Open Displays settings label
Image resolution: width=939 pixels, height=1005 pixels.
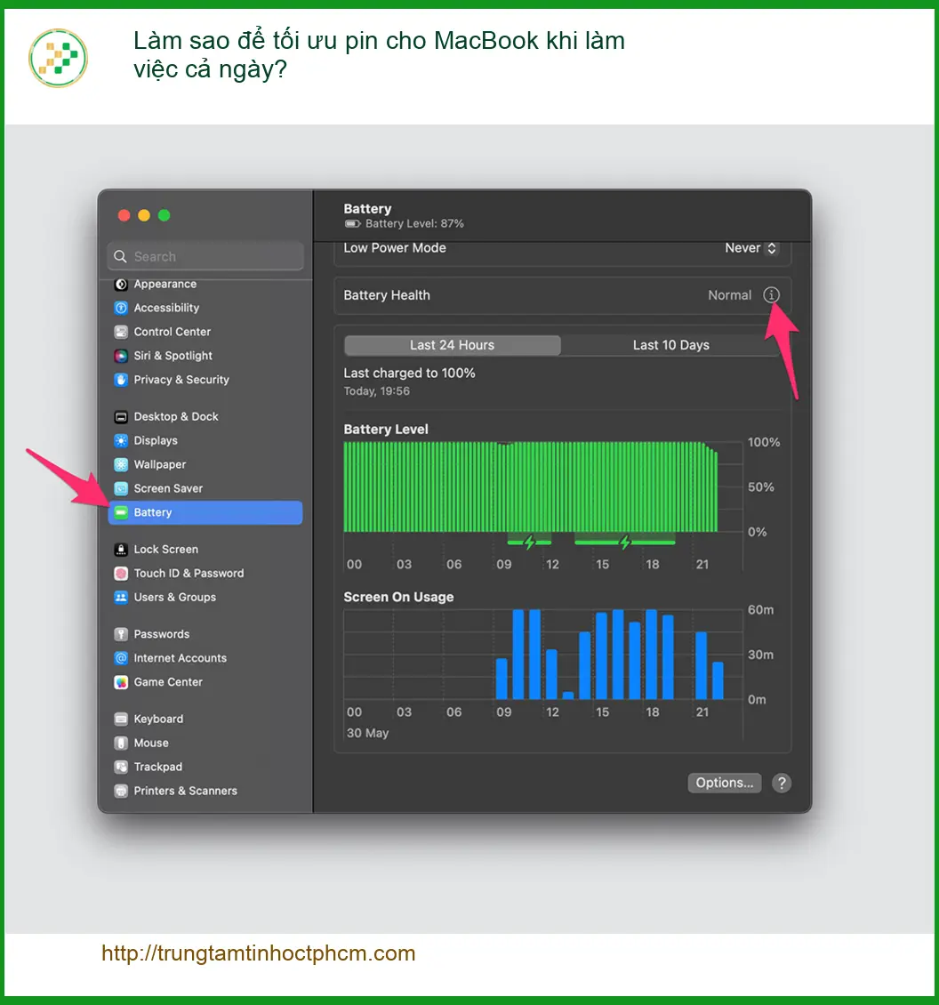(x=155, y=440)
